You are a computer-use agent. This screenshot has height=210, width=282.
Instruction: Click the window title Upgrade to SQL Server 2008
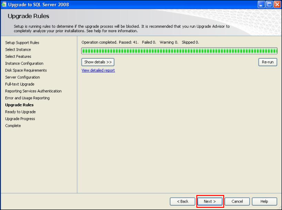point(38,4)
